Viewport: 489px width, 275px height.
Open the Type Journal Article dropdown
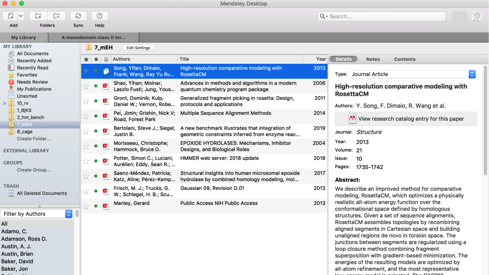(x=412, y=74)
